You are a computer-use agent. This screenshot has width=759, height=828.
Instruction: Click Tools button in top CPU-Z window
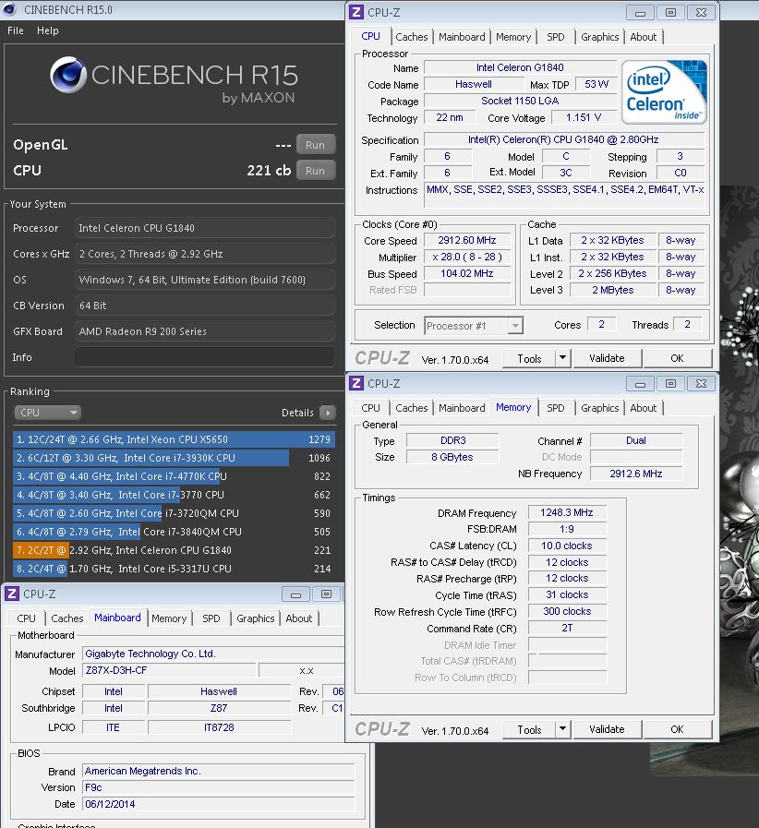point(529,358)
